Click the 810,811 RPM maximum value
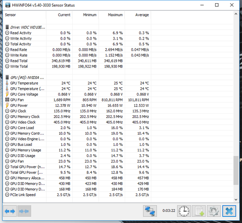242x223 pixels. click(112, 100)
